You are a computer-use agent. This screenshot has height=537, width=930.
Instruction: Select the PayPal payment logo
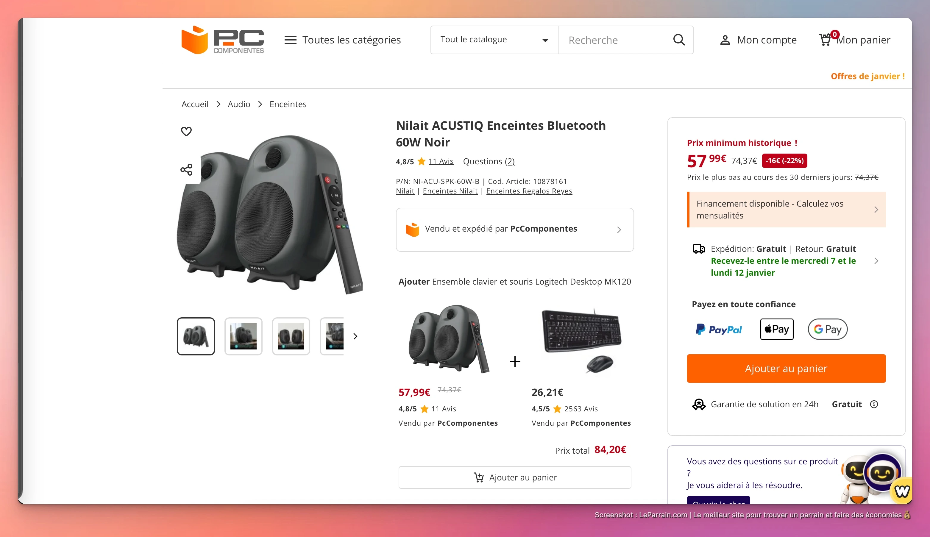click(x=718, y=329)
